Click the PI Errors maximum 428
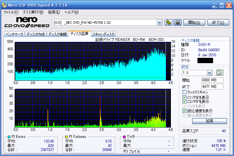 (x=51, y=146)
